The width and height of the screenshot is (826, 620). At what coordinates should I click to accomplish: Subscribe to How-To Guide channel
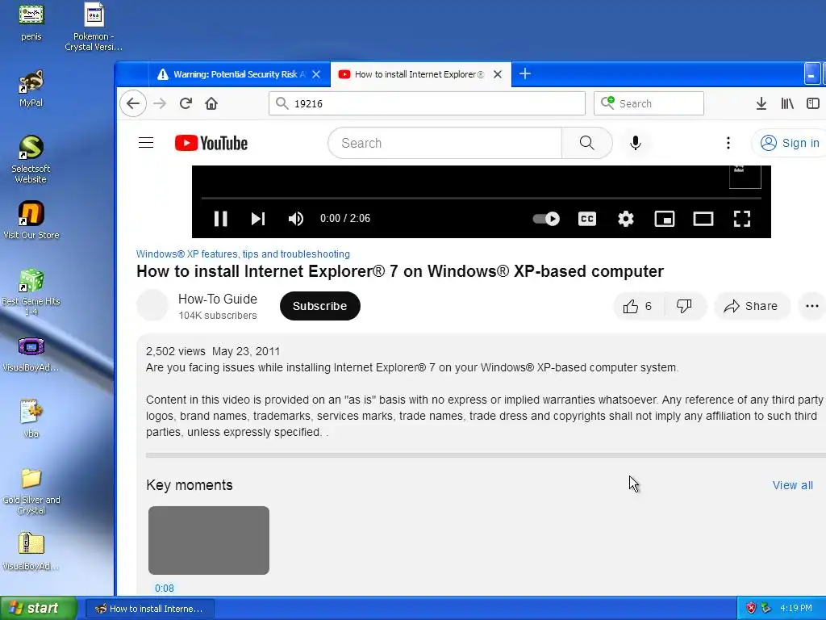tap(319, 306)
